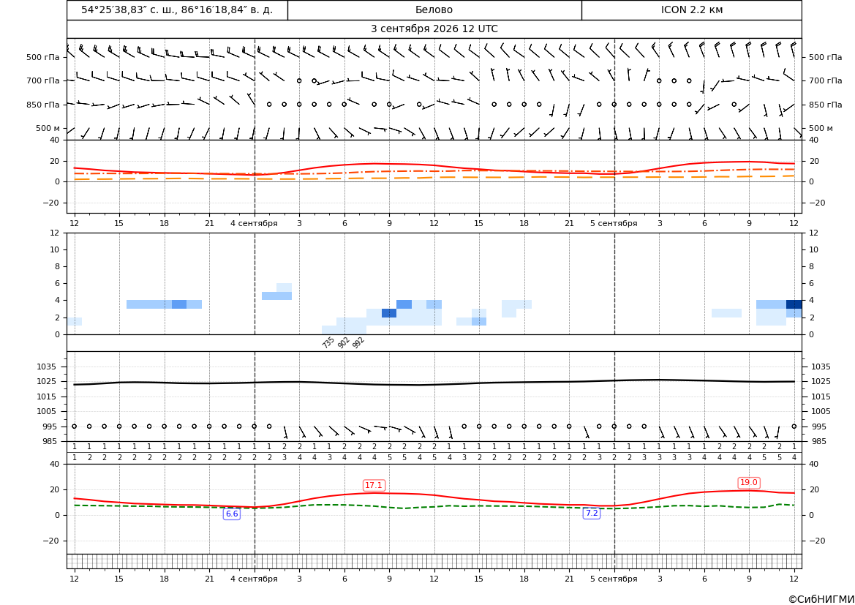Click the ©СибНИГМИ copyright text
855x605 pixels.
coord(821,599)
